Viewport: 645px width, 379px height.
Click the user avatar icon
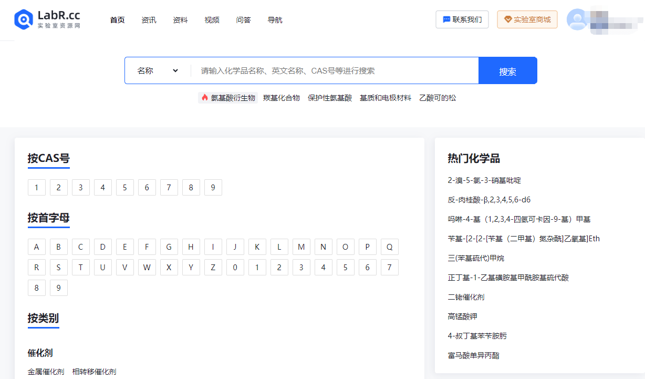pos(577,19)
